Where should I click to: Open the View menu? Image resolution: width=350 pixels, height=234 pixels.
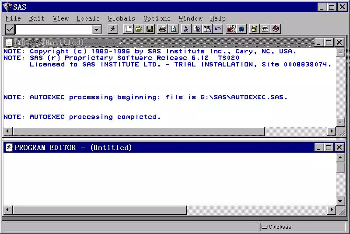(61, 18)
